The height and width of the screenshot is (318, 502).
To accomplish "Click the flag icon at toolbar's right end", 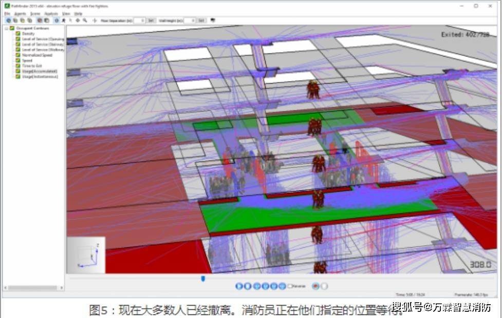I will pos(212,20).
